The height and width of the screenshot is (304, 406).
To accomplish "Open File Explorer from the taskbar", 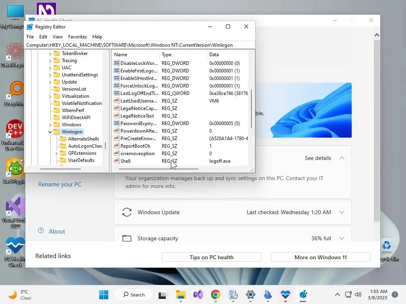I will 180,294.
